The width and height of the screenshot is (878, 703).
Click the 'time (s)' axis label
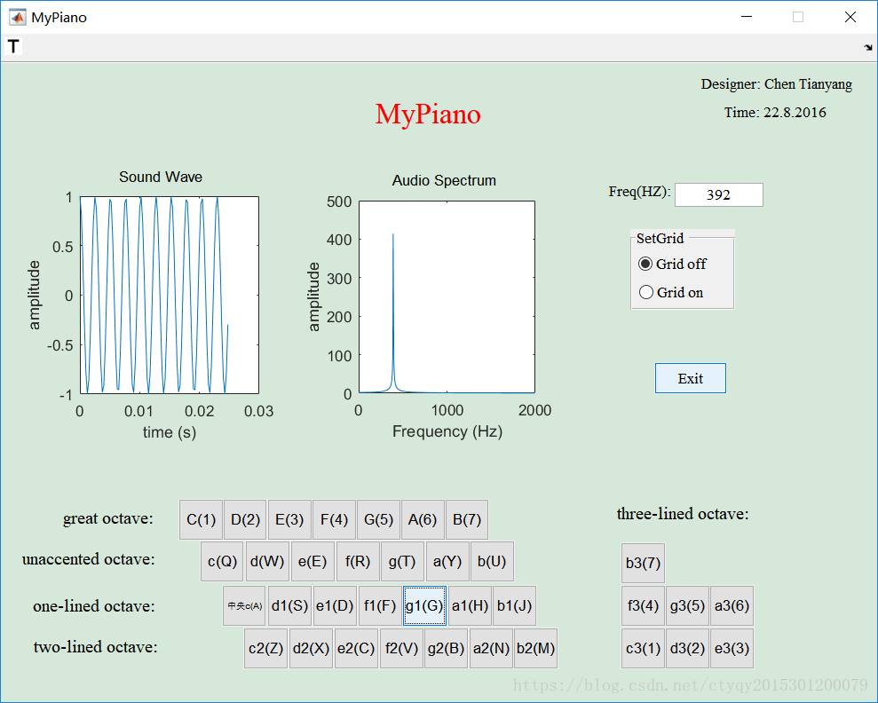pyautogui.click(x=169, y=432)
